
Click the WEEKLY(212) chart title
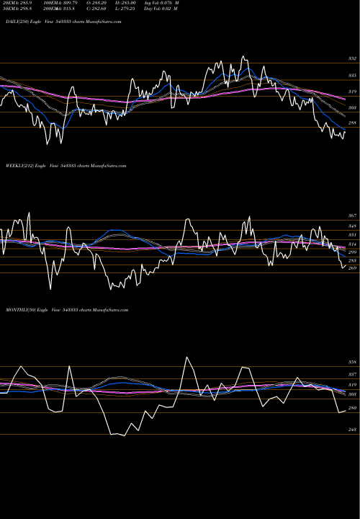click(x=66, y=166)
